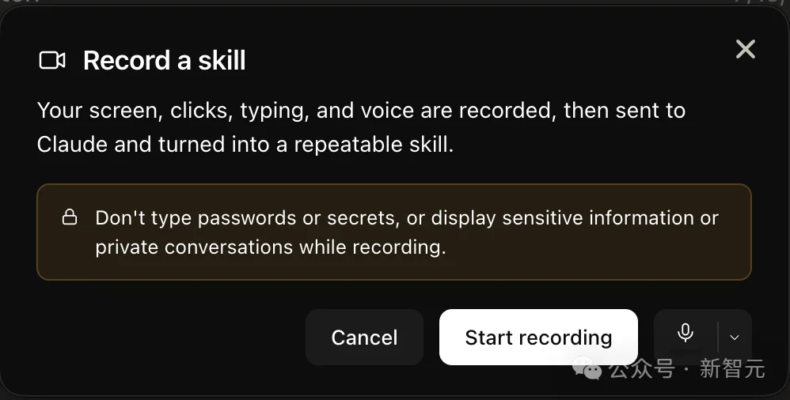Click the Start recording button

pos(538,337)
